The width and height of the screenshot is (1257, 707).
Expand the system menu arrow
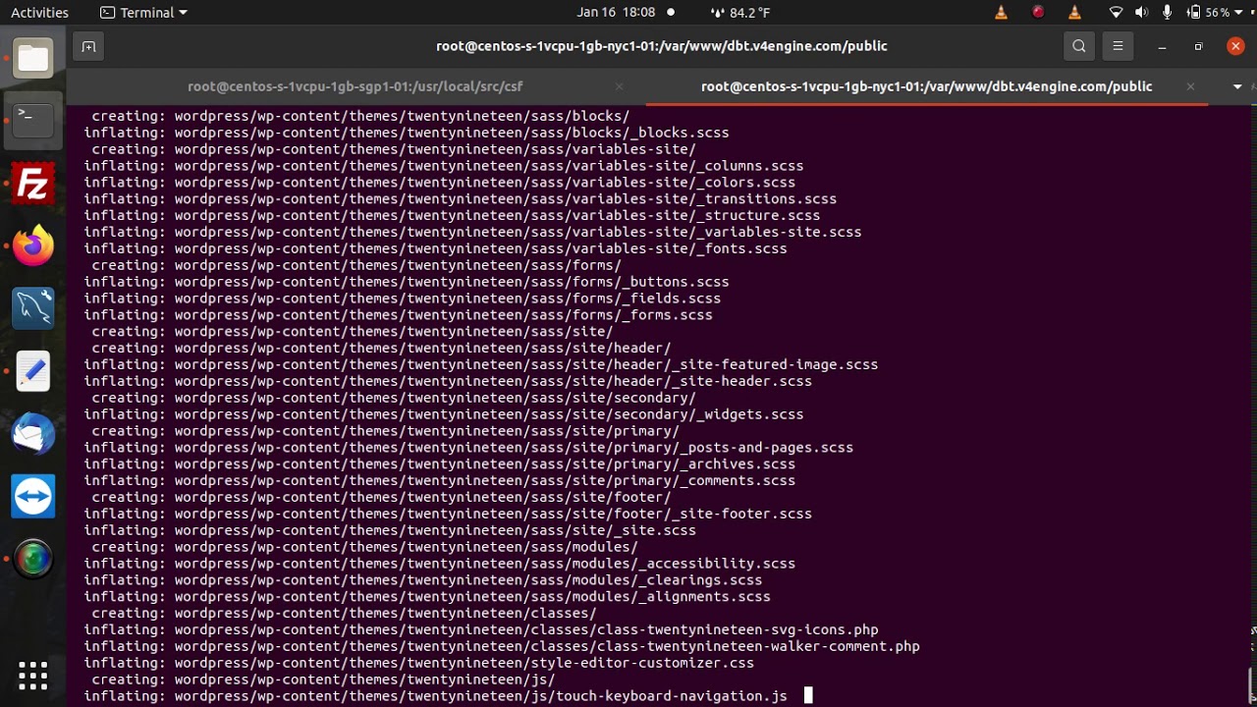coord(1241,13)
